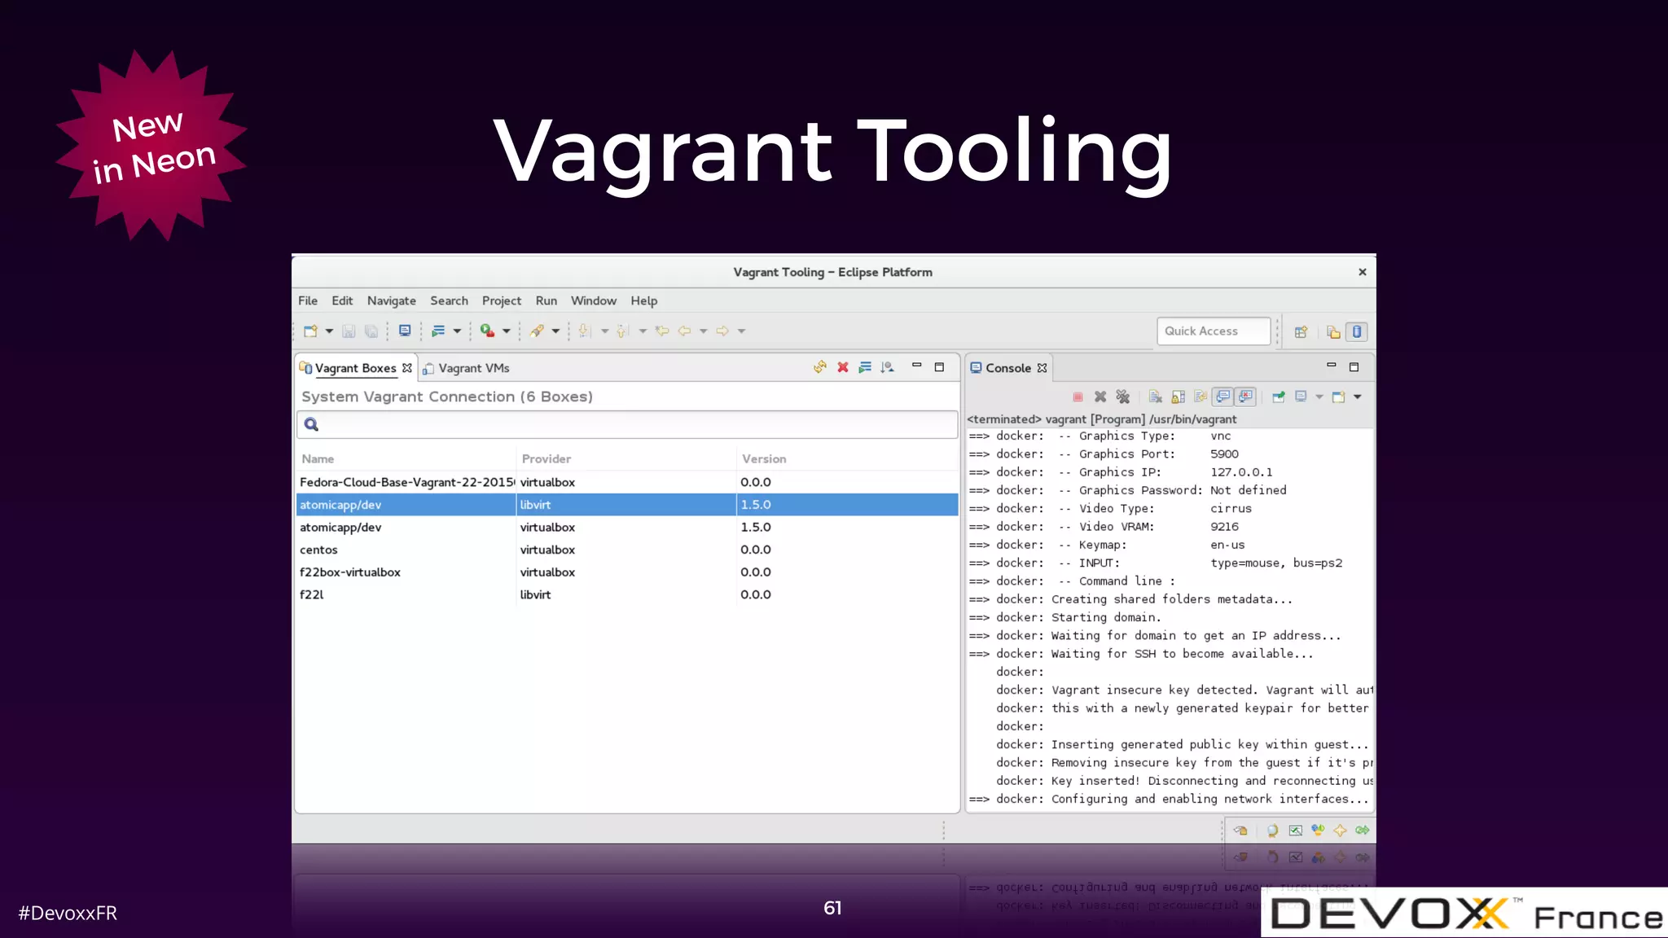This screenshot has width=1668, height=938.
Task: Toggle the Word Wrap console icon
Action: tap(1201, 397)
